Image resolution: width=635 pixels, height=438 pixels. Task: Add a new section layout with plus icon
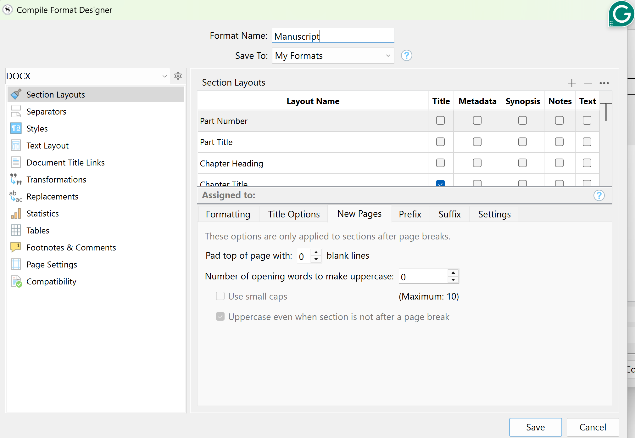(572, 83)
